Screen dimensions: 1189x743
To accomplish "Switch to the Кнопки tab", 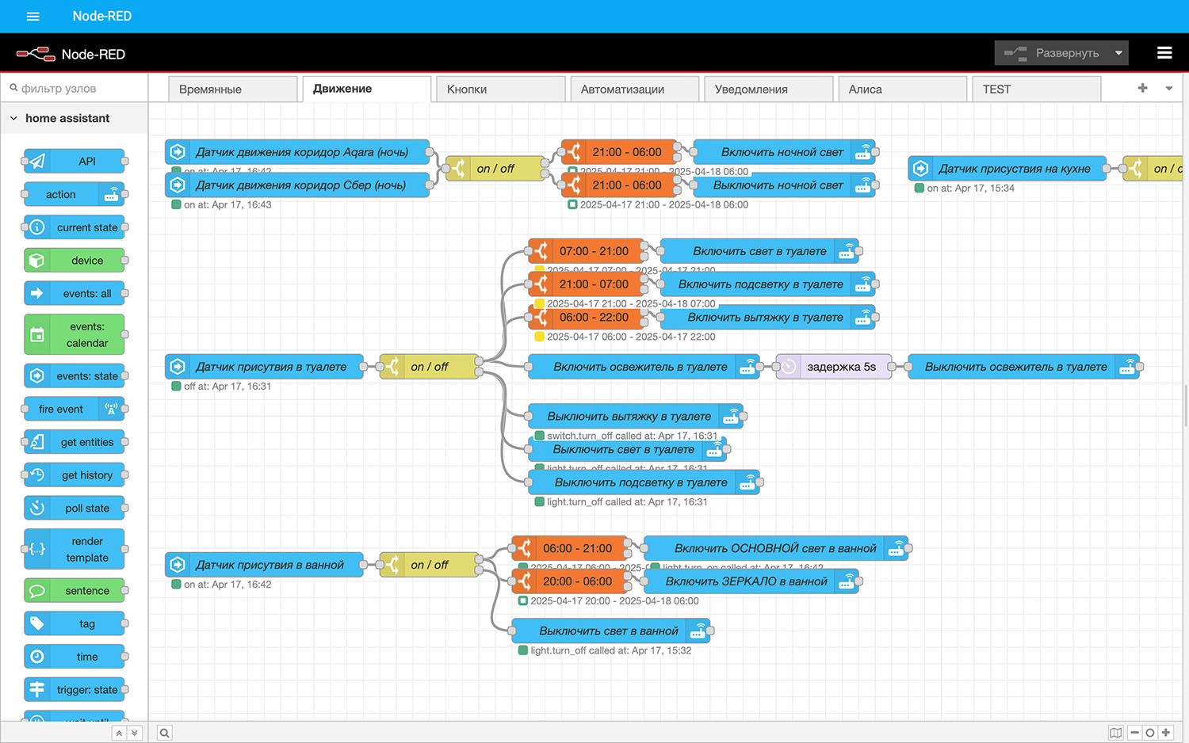I will click(500, 90).
